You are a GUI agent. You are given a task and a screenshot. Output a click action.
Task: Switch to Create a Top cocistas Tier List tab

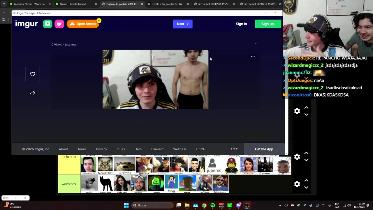click(x=168, y=4)
